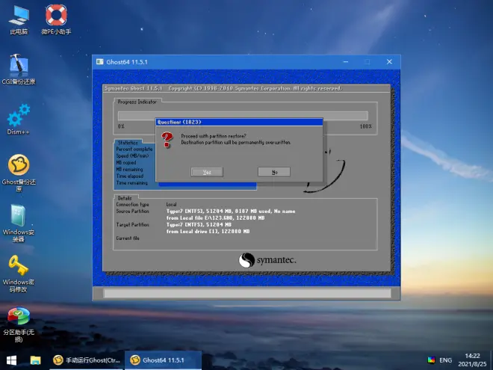Close the Ghost64 11.5.1 window

pyautogui.click(x=389, y=61)
